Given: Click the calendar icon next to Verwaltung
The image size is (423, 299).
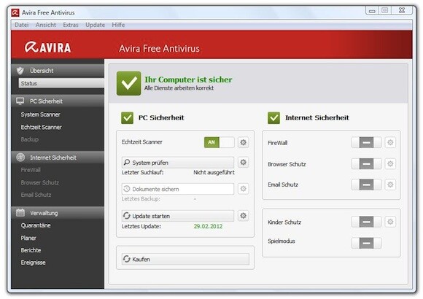Looking at the screenshot, I should pyautogui.click(x=20, y=213).
